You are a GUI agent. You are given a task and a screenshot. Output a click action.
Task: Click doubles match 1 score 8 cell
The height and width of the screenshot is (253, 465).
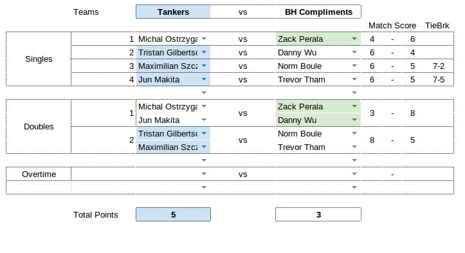[412, 113]
